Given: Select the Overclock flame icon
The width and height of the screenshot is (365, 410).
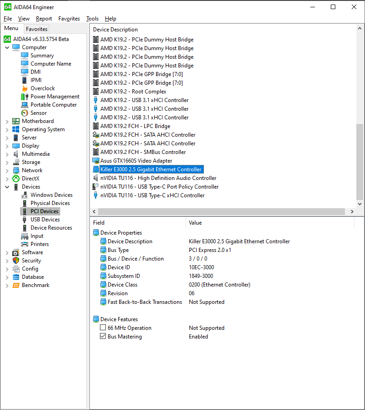Looking at the screenshot, I should pyautogui.click(x=25, y=88).
